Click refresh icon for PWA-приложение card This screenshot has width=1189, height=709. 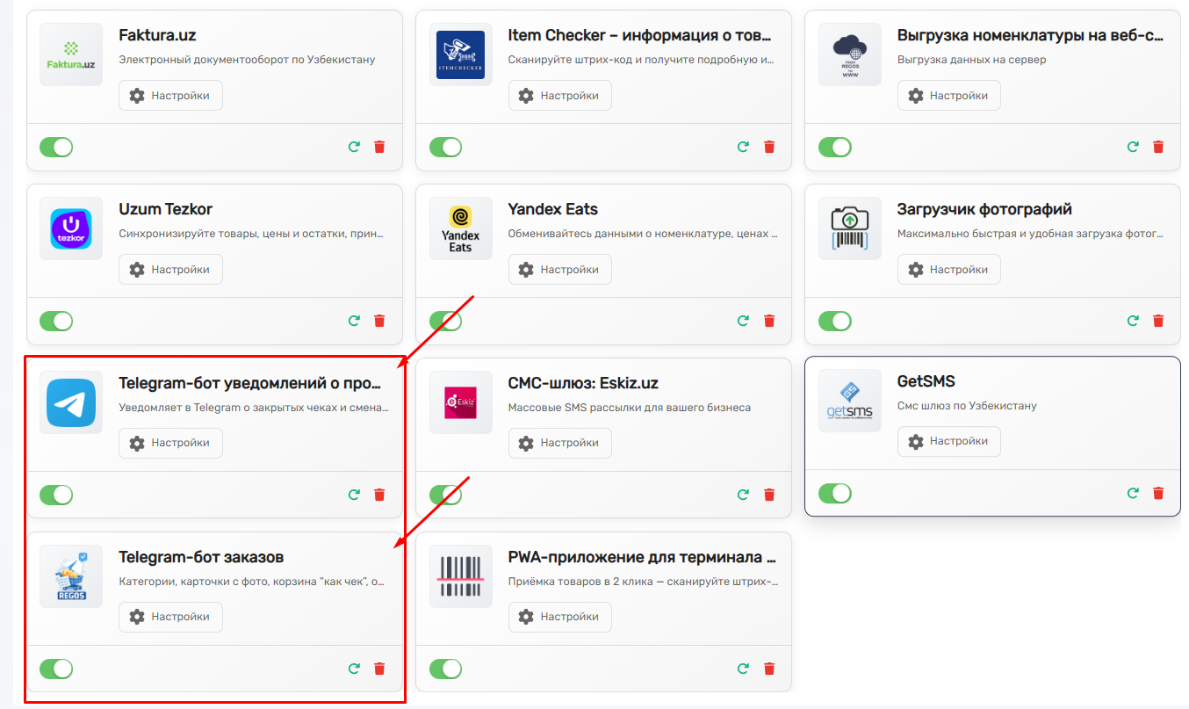click(x=744, y=669)
